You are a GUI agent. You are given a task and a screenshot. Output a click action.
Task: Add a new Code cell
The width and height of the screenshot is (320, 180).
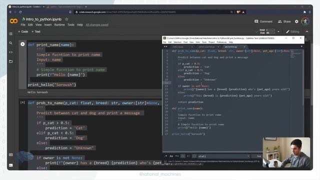[23, 31]
